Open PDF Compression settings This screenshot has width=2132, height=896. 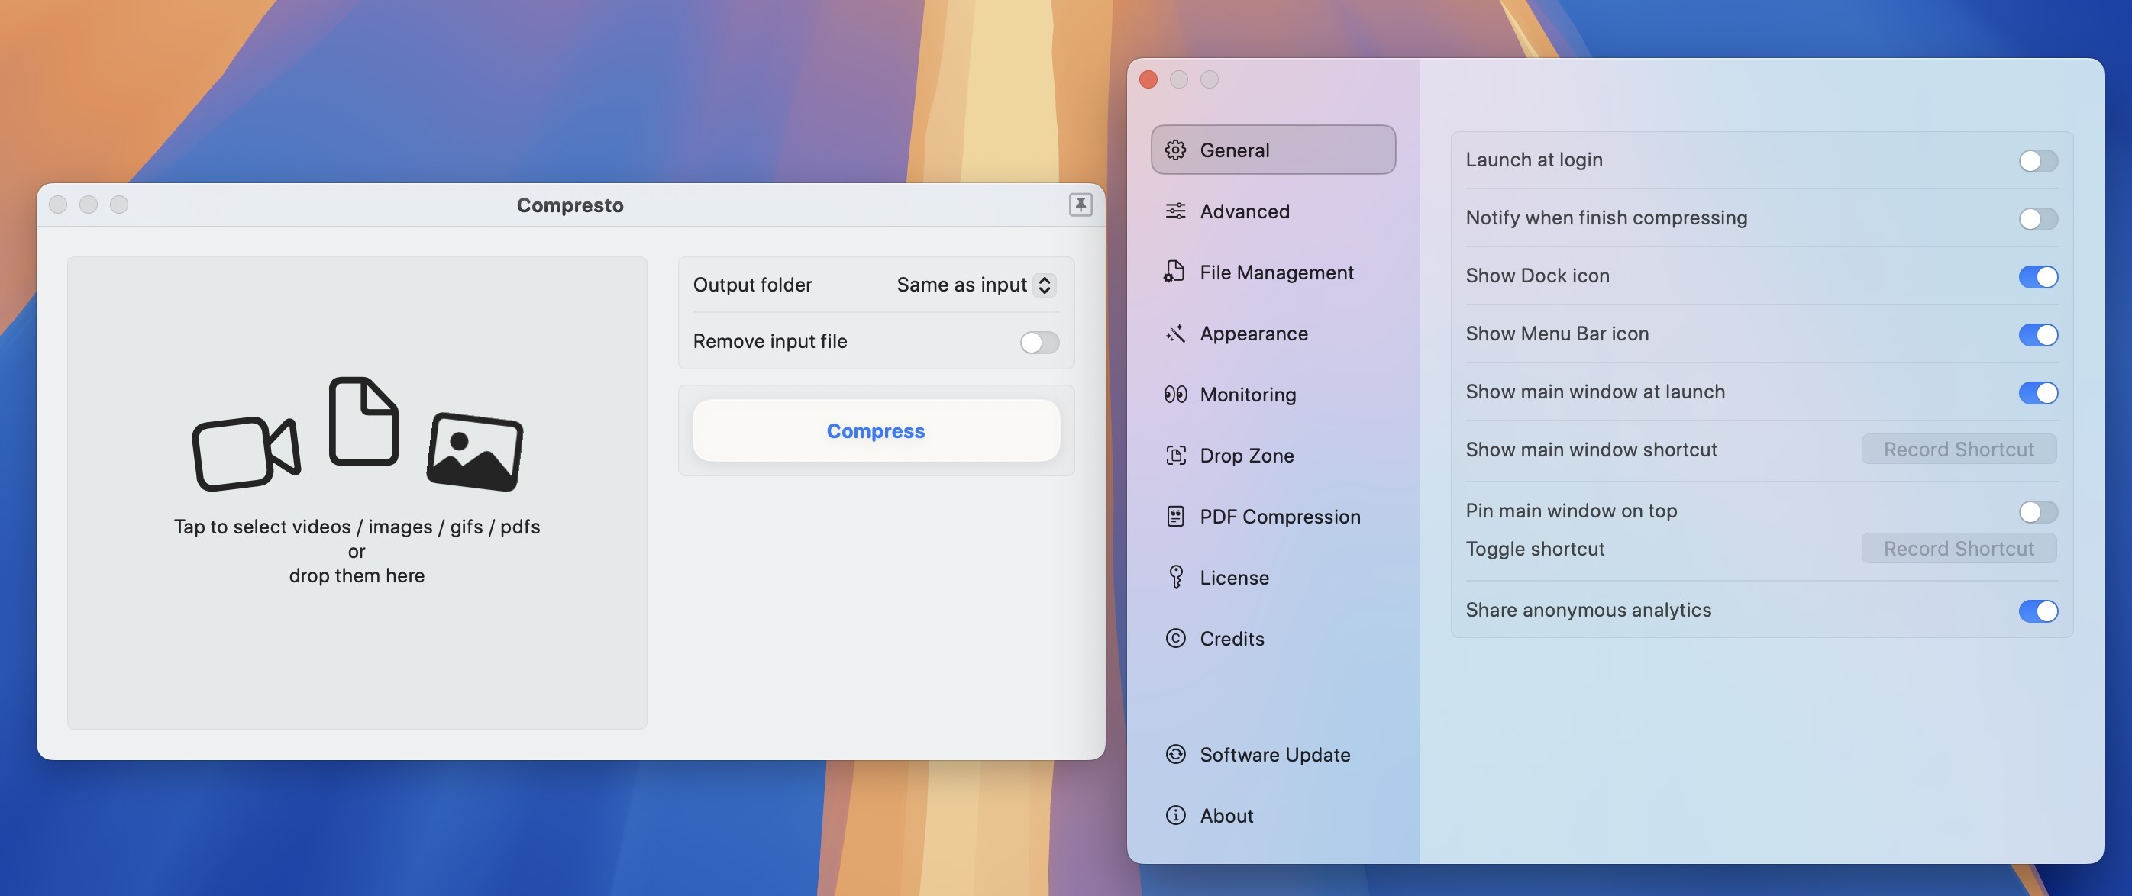[1273, 516]
